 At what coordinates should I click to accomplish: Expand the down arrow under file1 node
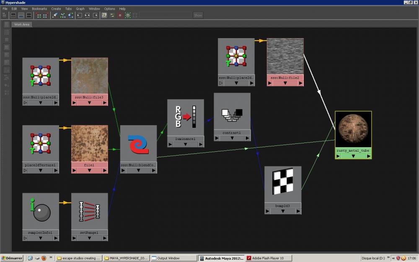[89, 170]
